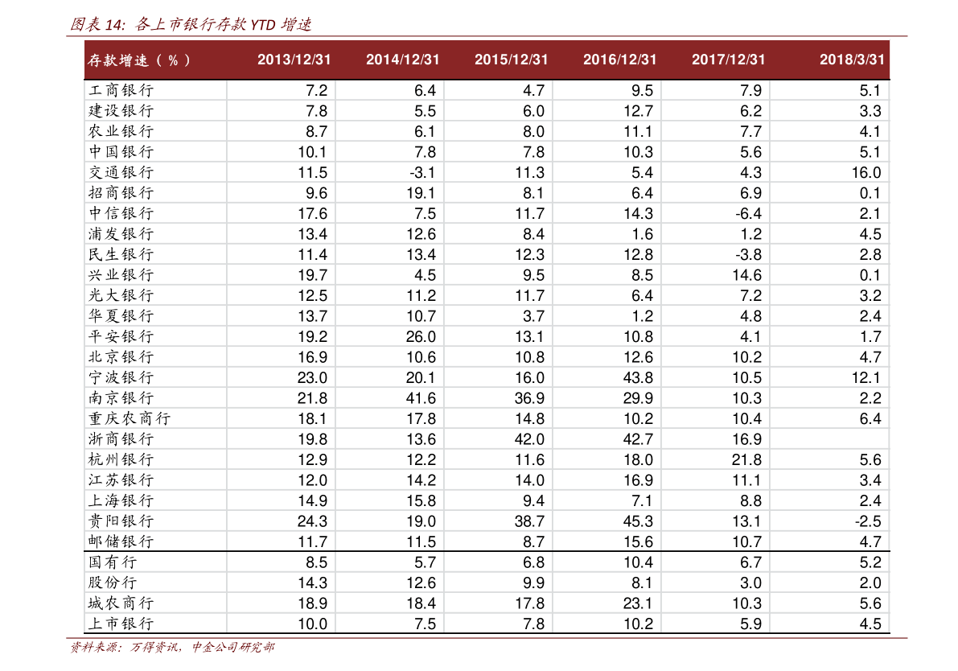Click 宁波银行 2013 value 23.0
Screen dimensions: 958x671
312,377
